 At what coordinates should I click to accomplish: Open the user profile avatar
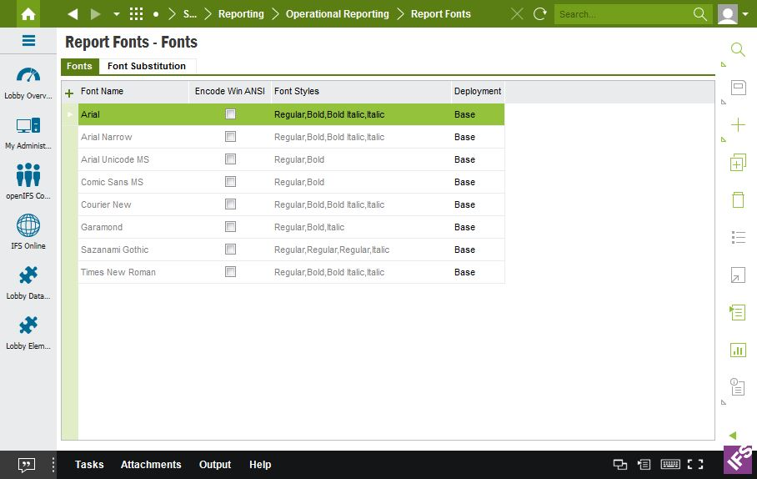pyautogui.click(x=727, y=14)
